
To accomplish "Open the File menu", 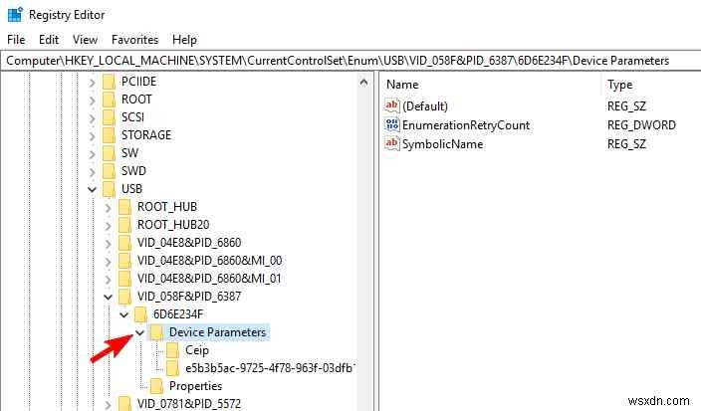I will click(x=16, y=40).
